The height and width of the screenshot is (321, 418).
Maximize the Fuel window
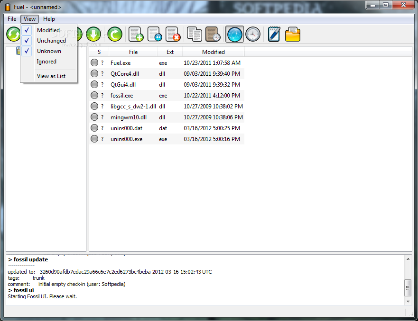pyautogui.click(x=385, y=5)
